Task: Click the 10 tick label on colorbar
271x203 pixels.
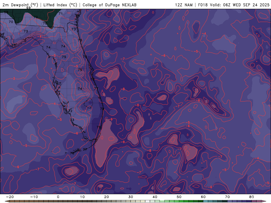Action: 82,197
